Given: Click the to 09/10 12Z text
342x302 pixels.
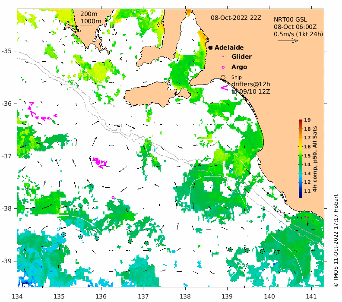Looking at the screenshot, I should point(250,91).
